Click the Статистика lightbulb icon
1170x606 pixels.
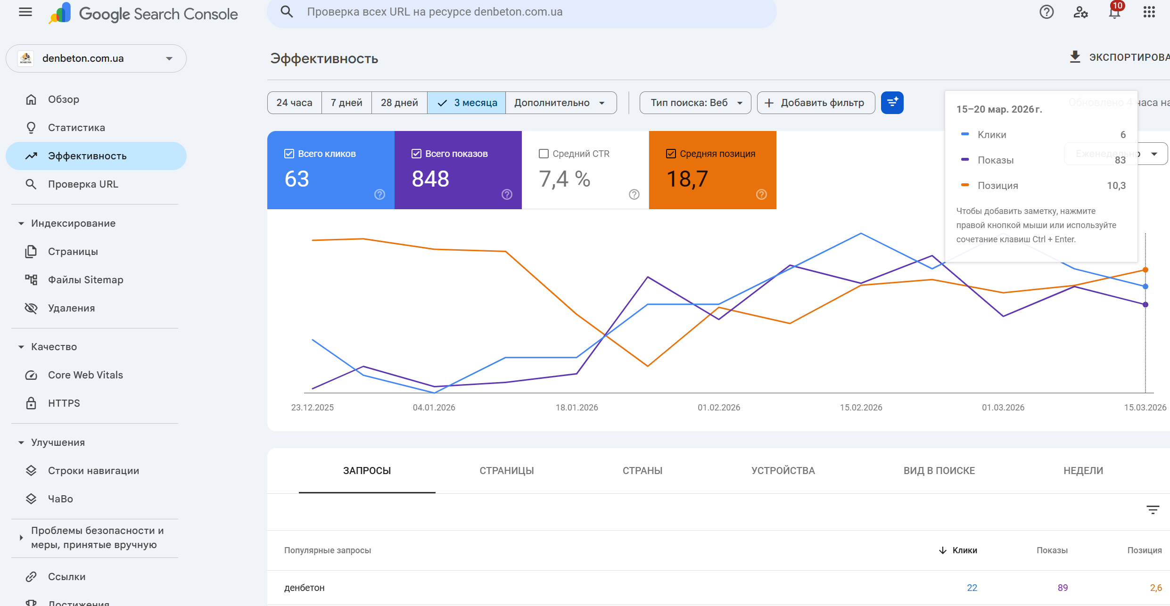coord(31,128)
